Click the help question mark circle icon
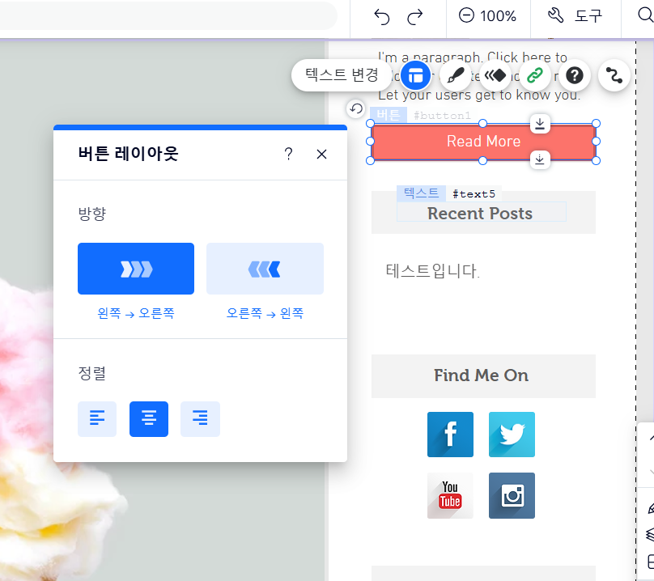Image resolution: width=654 pixels, height=581 pixels. coord(575,75)
